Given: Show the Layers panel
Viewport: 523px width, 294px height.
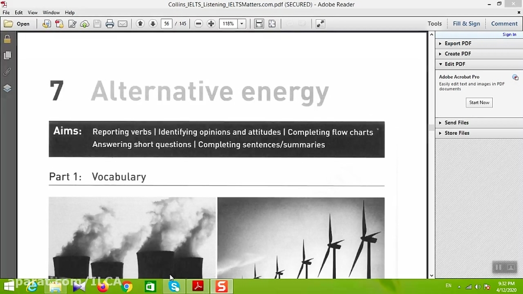Looking at the screenshot, I should 8,88.
